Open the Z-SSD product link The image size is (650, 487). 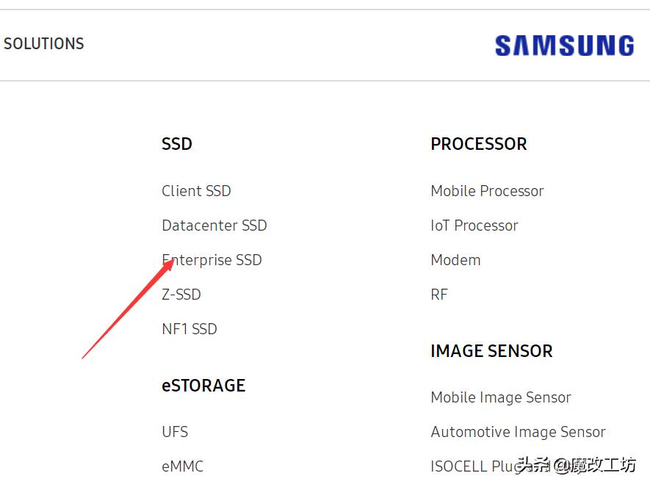(181, 295)
